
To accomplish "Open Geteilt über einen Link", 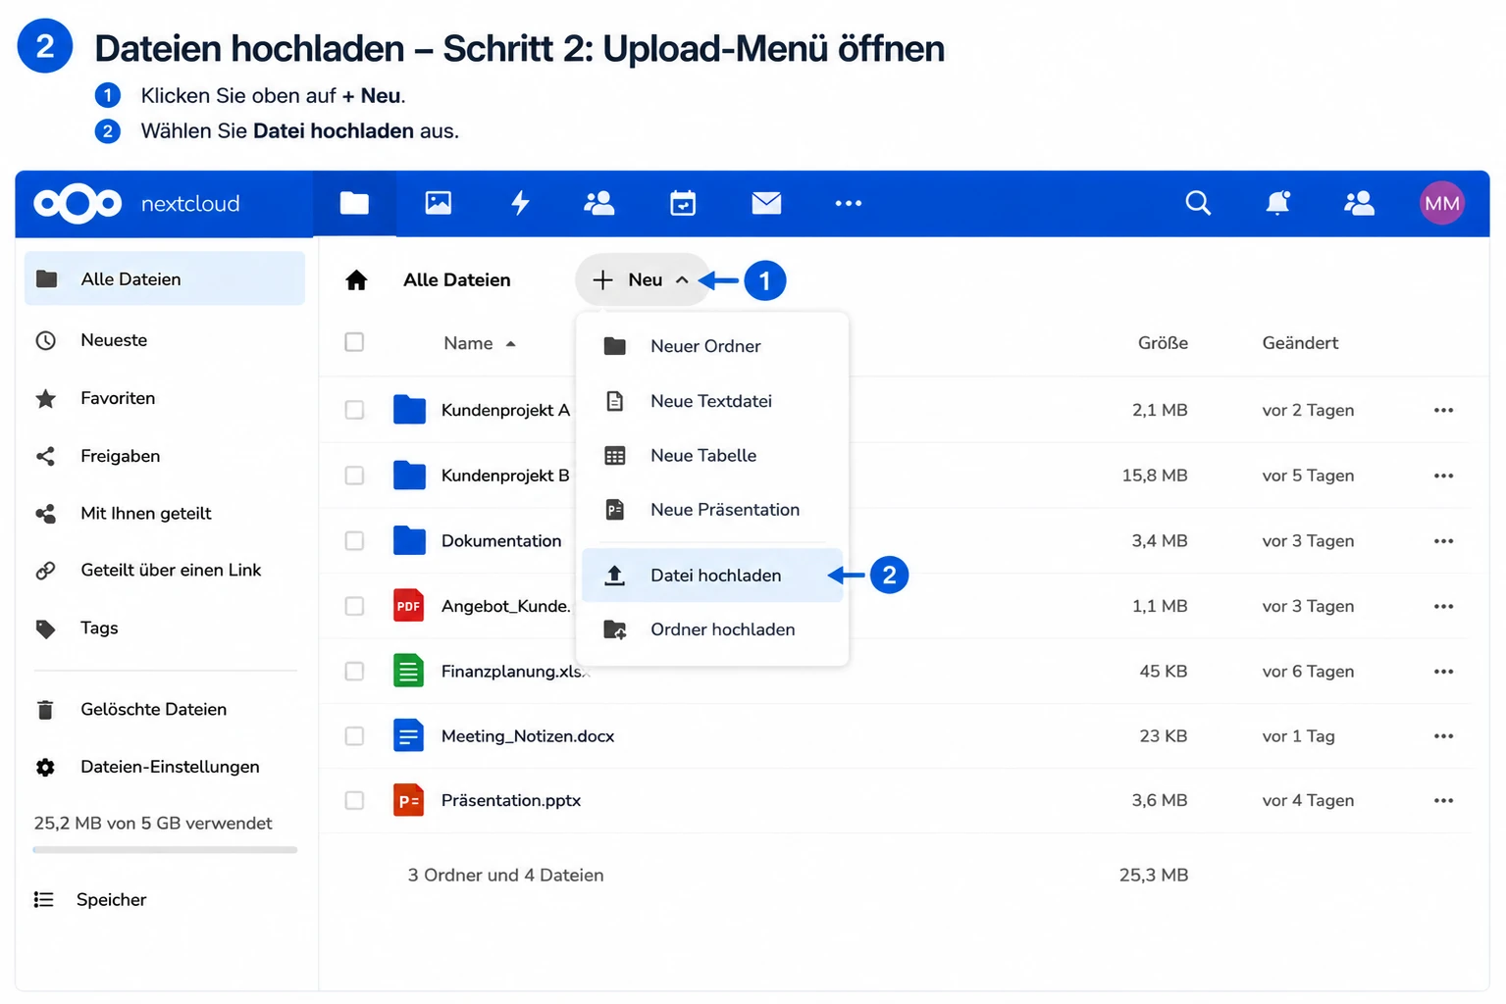I will pos(165,571).
